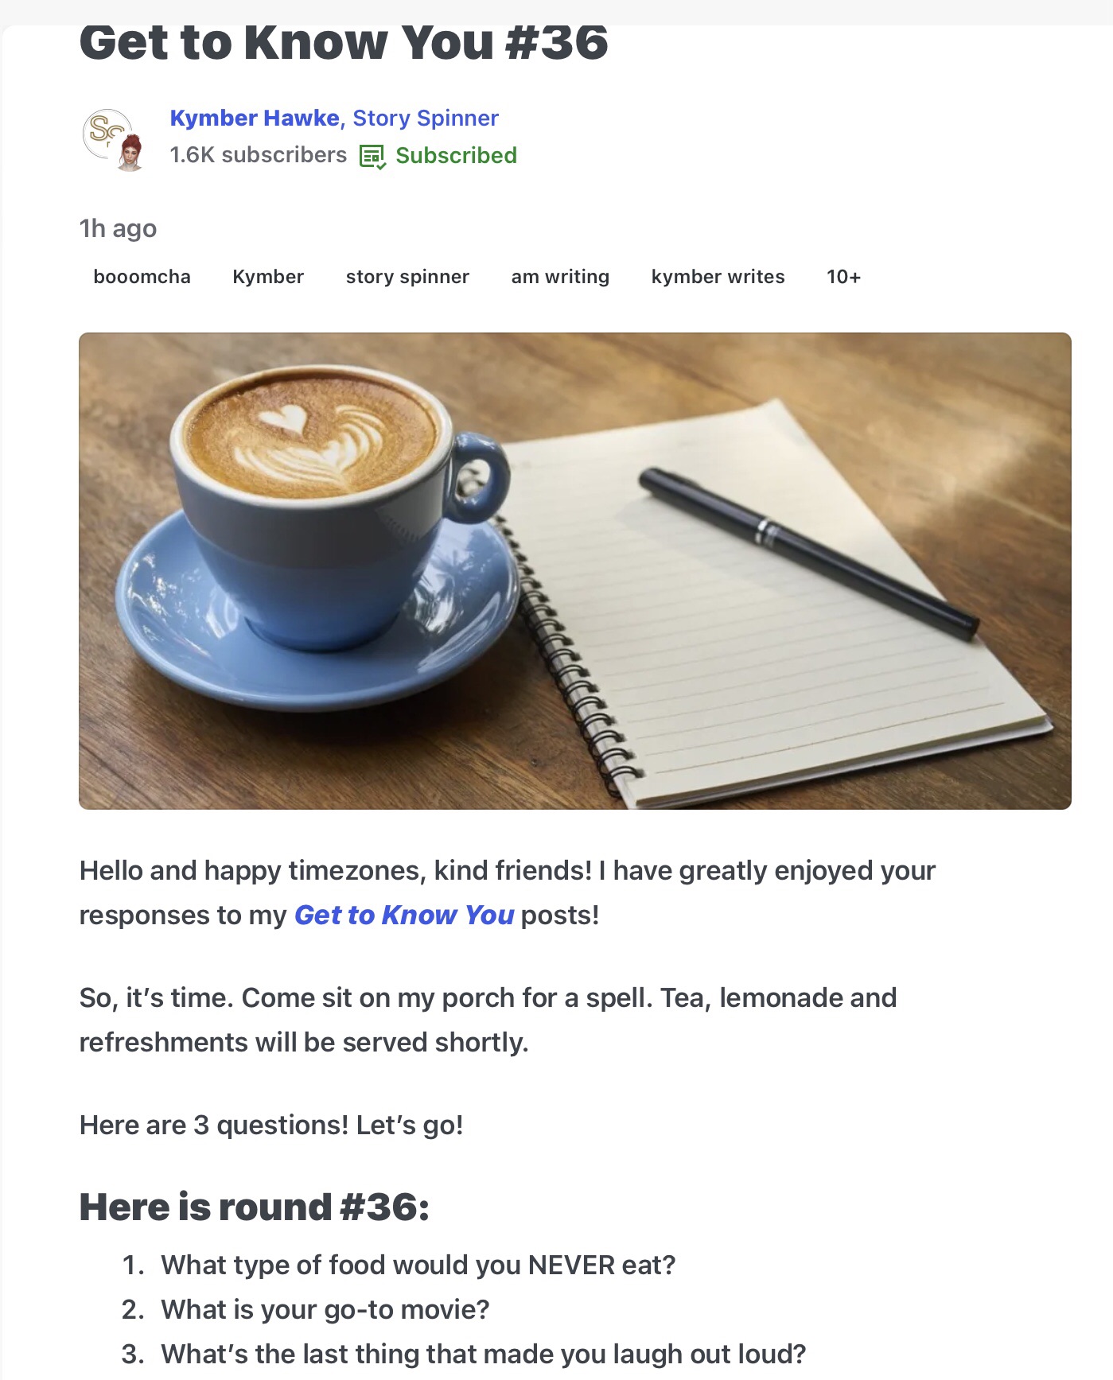The image size is (1113, 1380).
Task: Select the Kymber tag
Action: (268, 277)
